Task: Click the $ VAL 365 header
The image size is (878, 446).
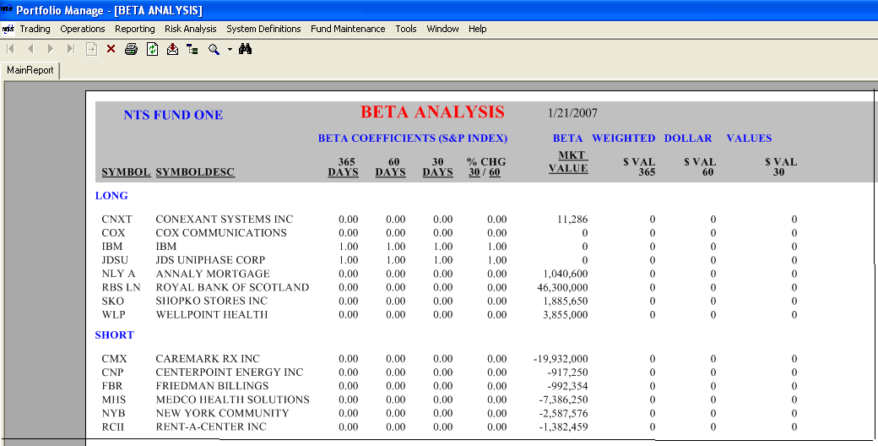Action: coord(639,167)
